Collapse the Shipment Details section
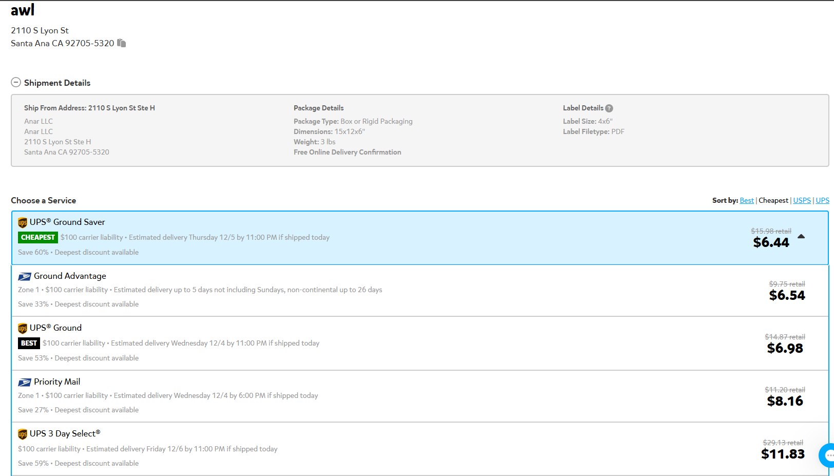834x476 pixels. point(16,83)
